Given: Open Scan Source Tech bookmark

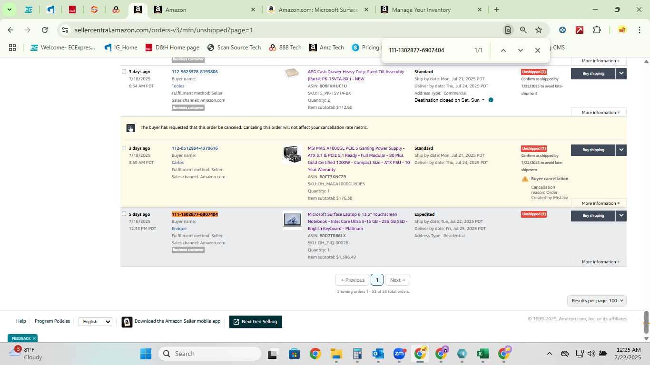Looking at the screenshot, I should point(234,48).
